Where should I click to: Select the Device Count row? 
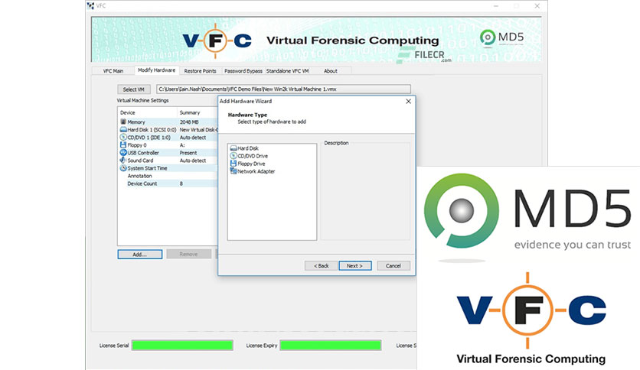coord(168,183)
